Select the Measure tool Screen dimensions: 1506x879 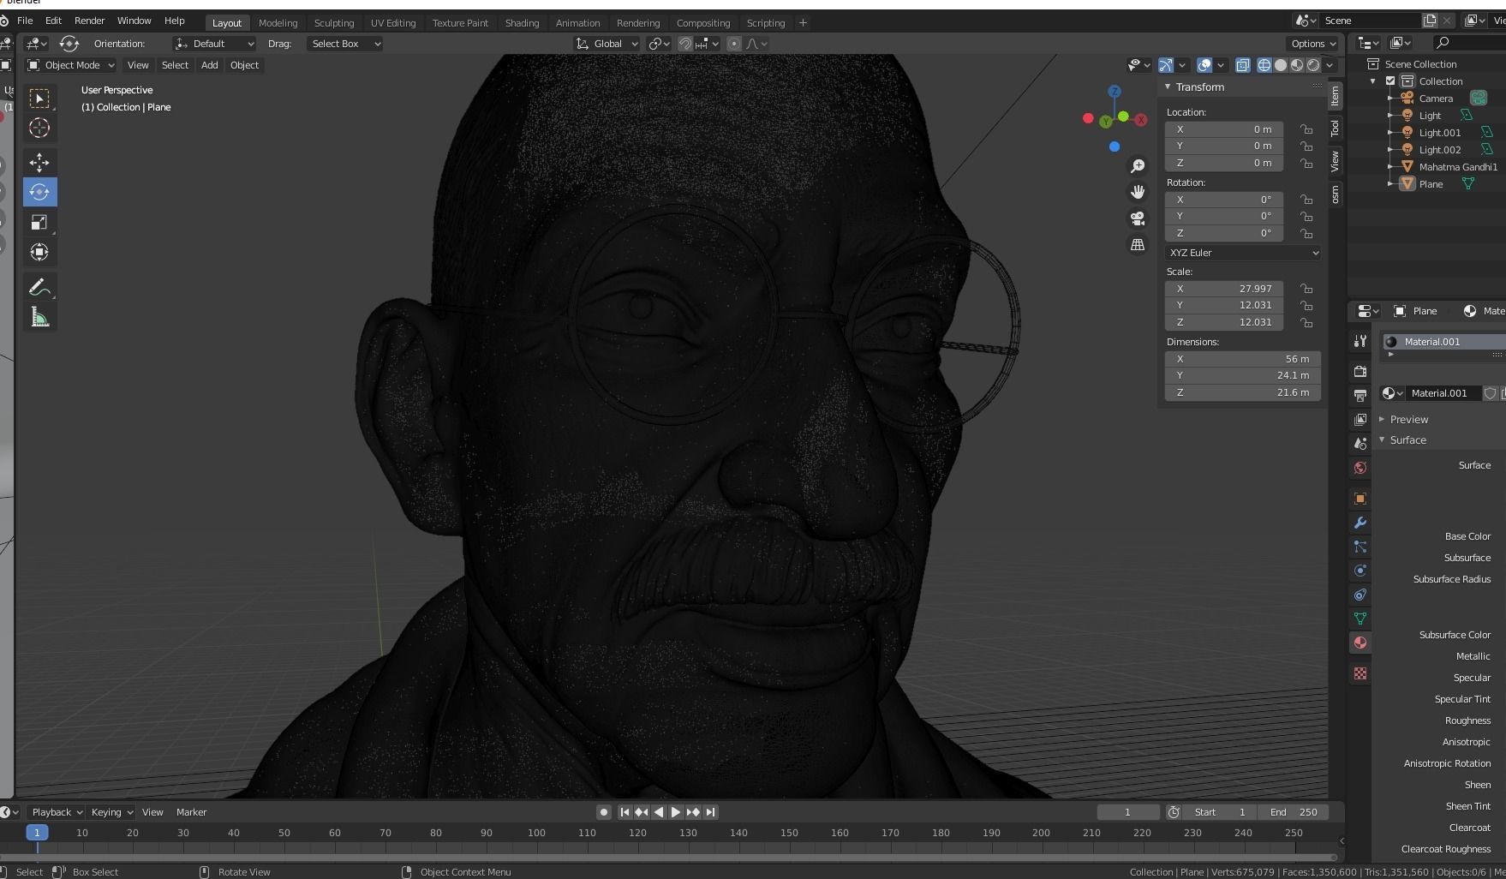[x=39, y=318]
